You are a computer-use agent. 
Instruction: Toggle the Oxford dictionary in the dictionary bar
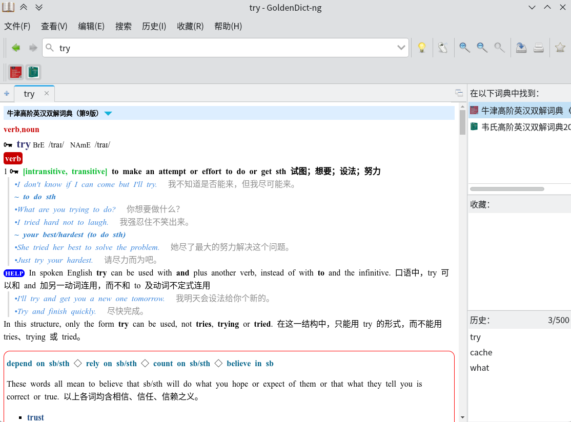tap(15, 72)
